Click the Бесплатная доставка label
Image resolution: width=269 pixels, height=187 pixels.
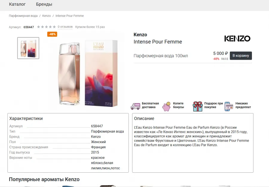tap(150, 105)
